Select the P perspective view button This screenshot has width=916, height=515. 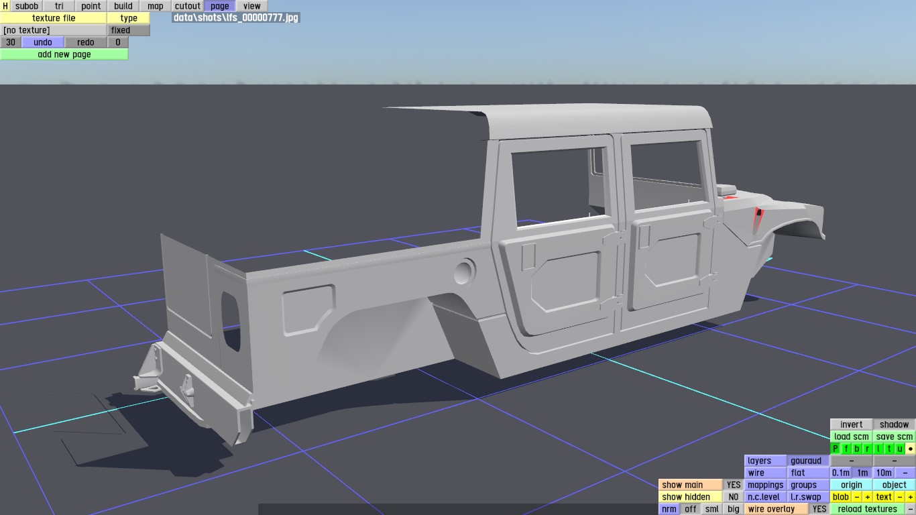point(836,449)
